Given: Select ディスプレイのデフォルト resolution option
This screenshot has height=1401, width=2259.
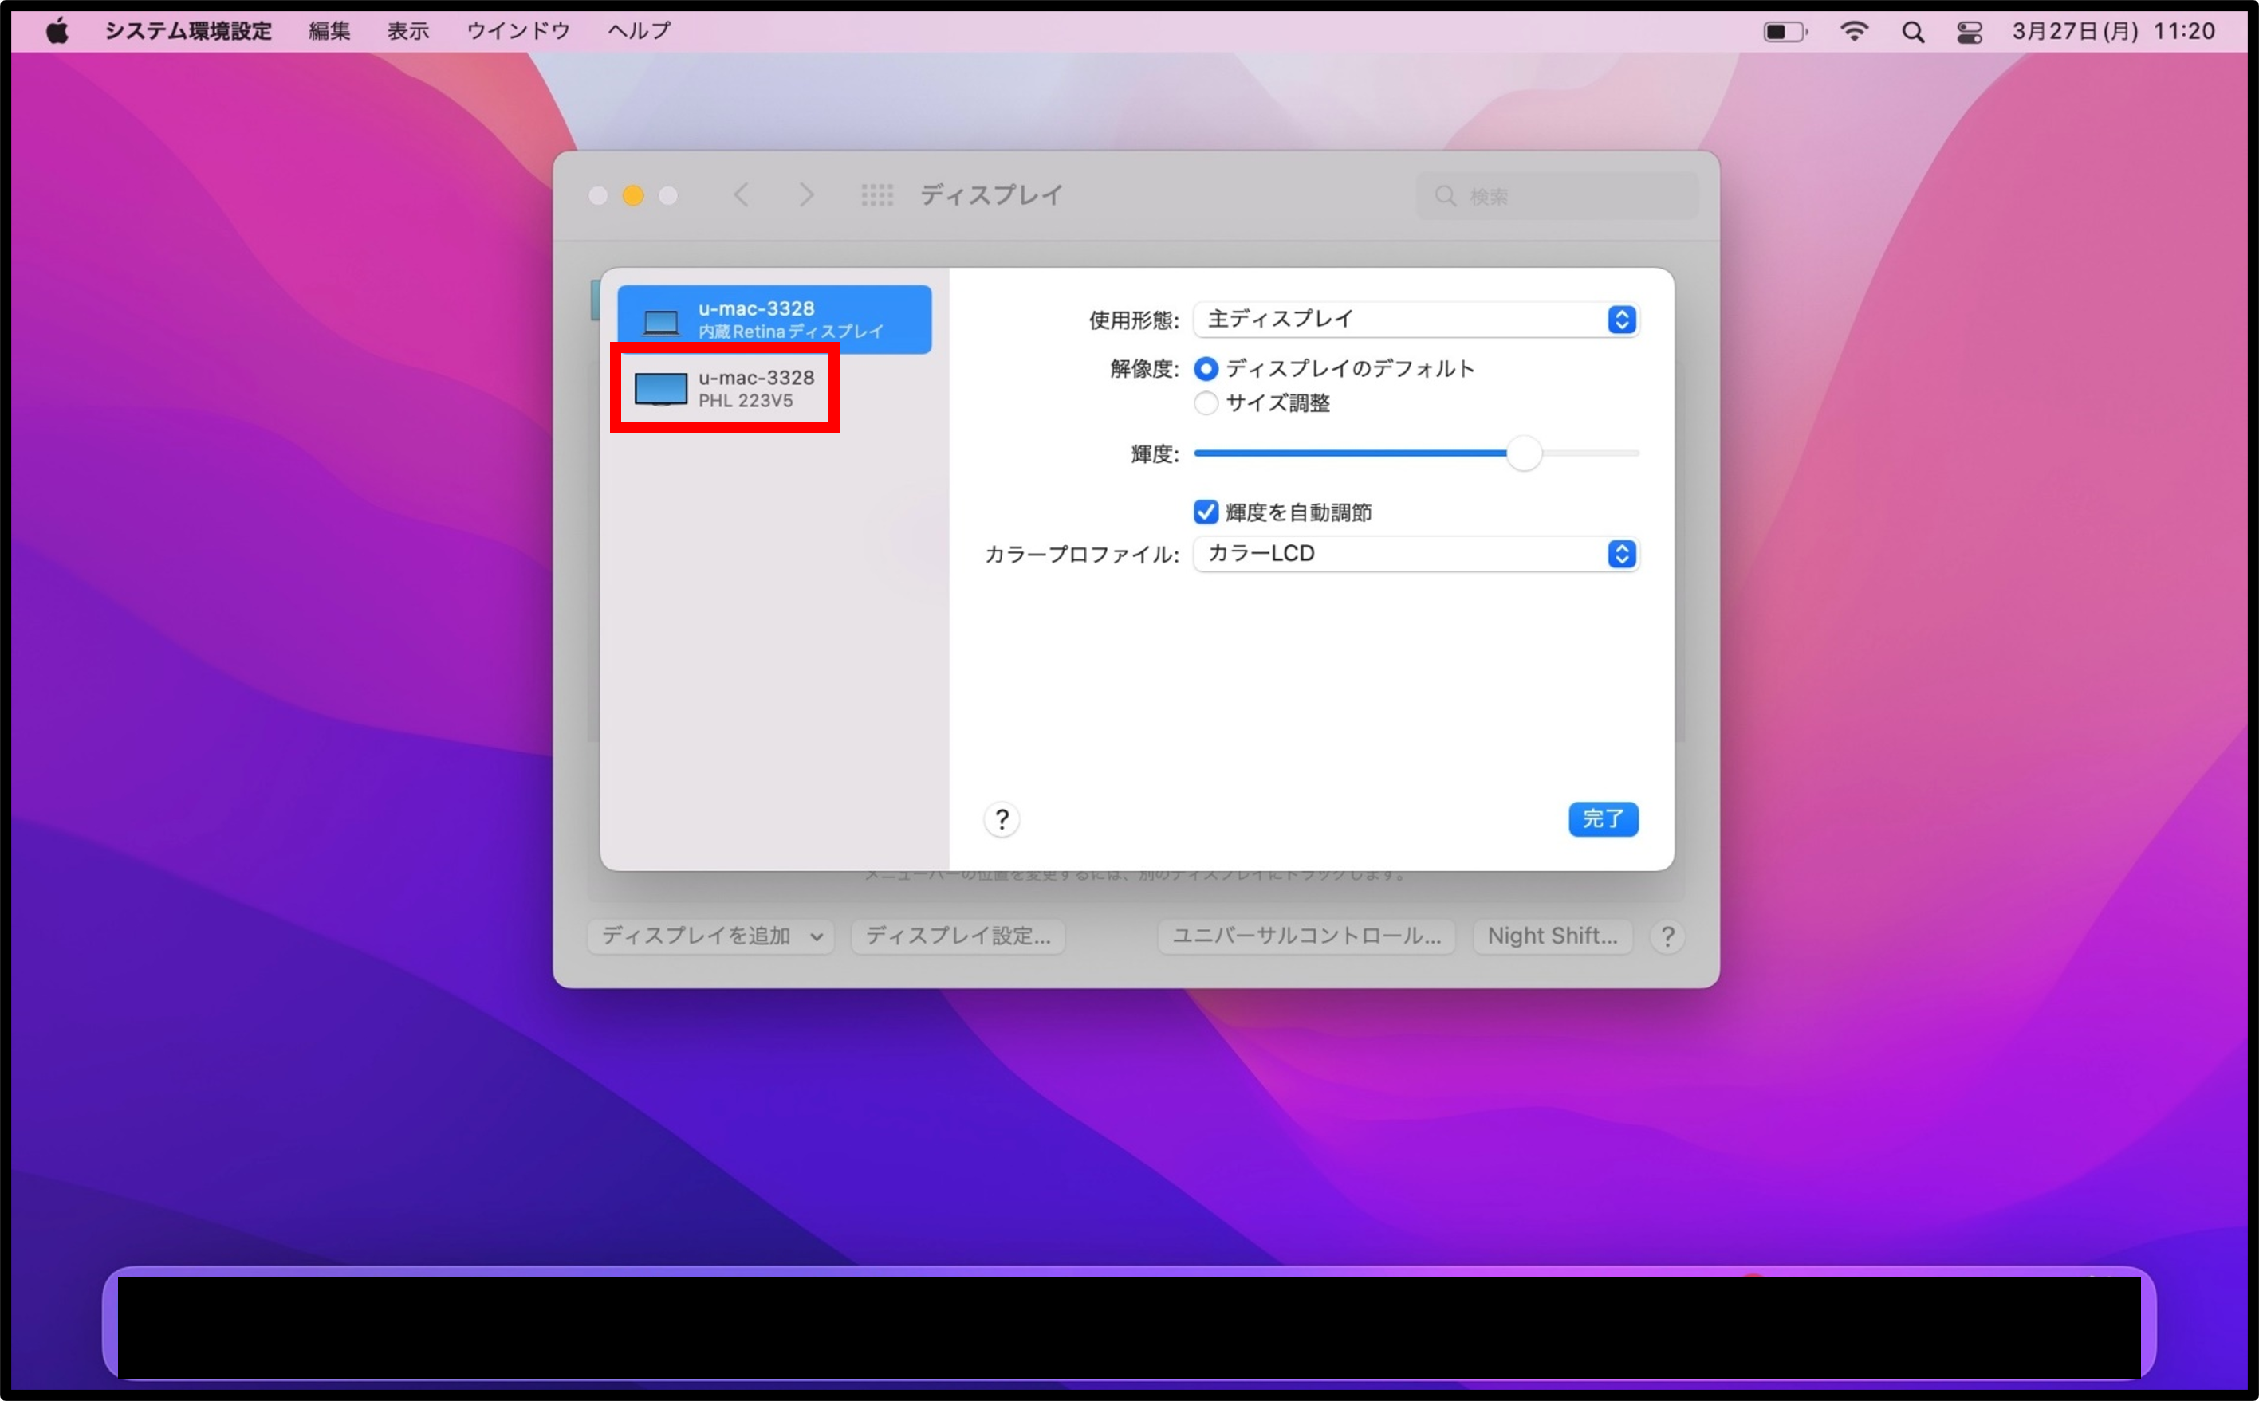Looking at the screenshot, I should click(x=1206, y=369).
